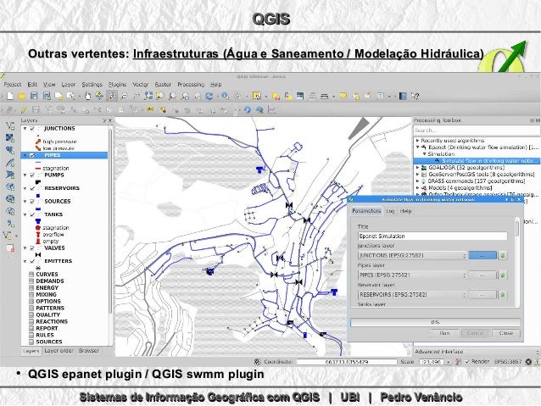This screenshot has width=541, height=406.
Task: Click the 0% progress bar
Action: pyautogui.click(x=435, y=322)
